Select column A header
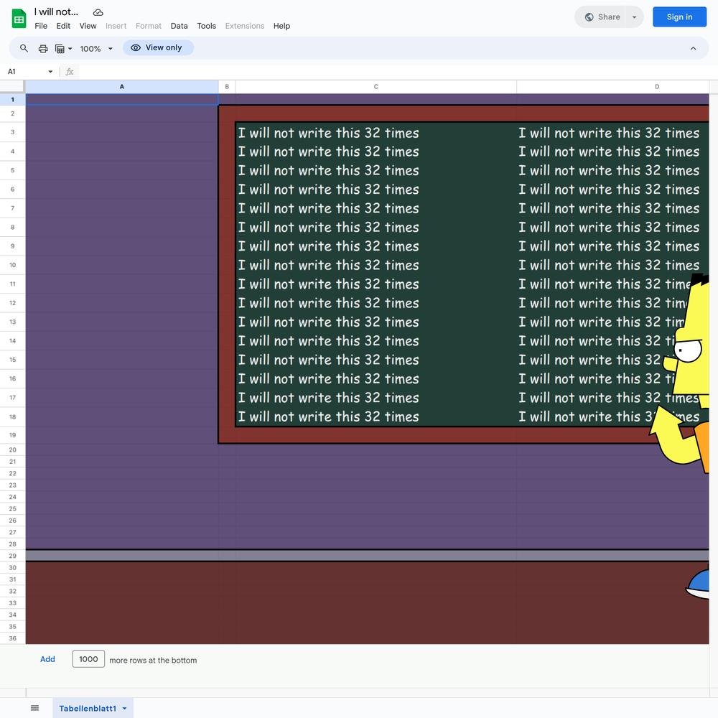Image resolution: width=718 pixels, height=718 pixels. (x=122, y=87)
